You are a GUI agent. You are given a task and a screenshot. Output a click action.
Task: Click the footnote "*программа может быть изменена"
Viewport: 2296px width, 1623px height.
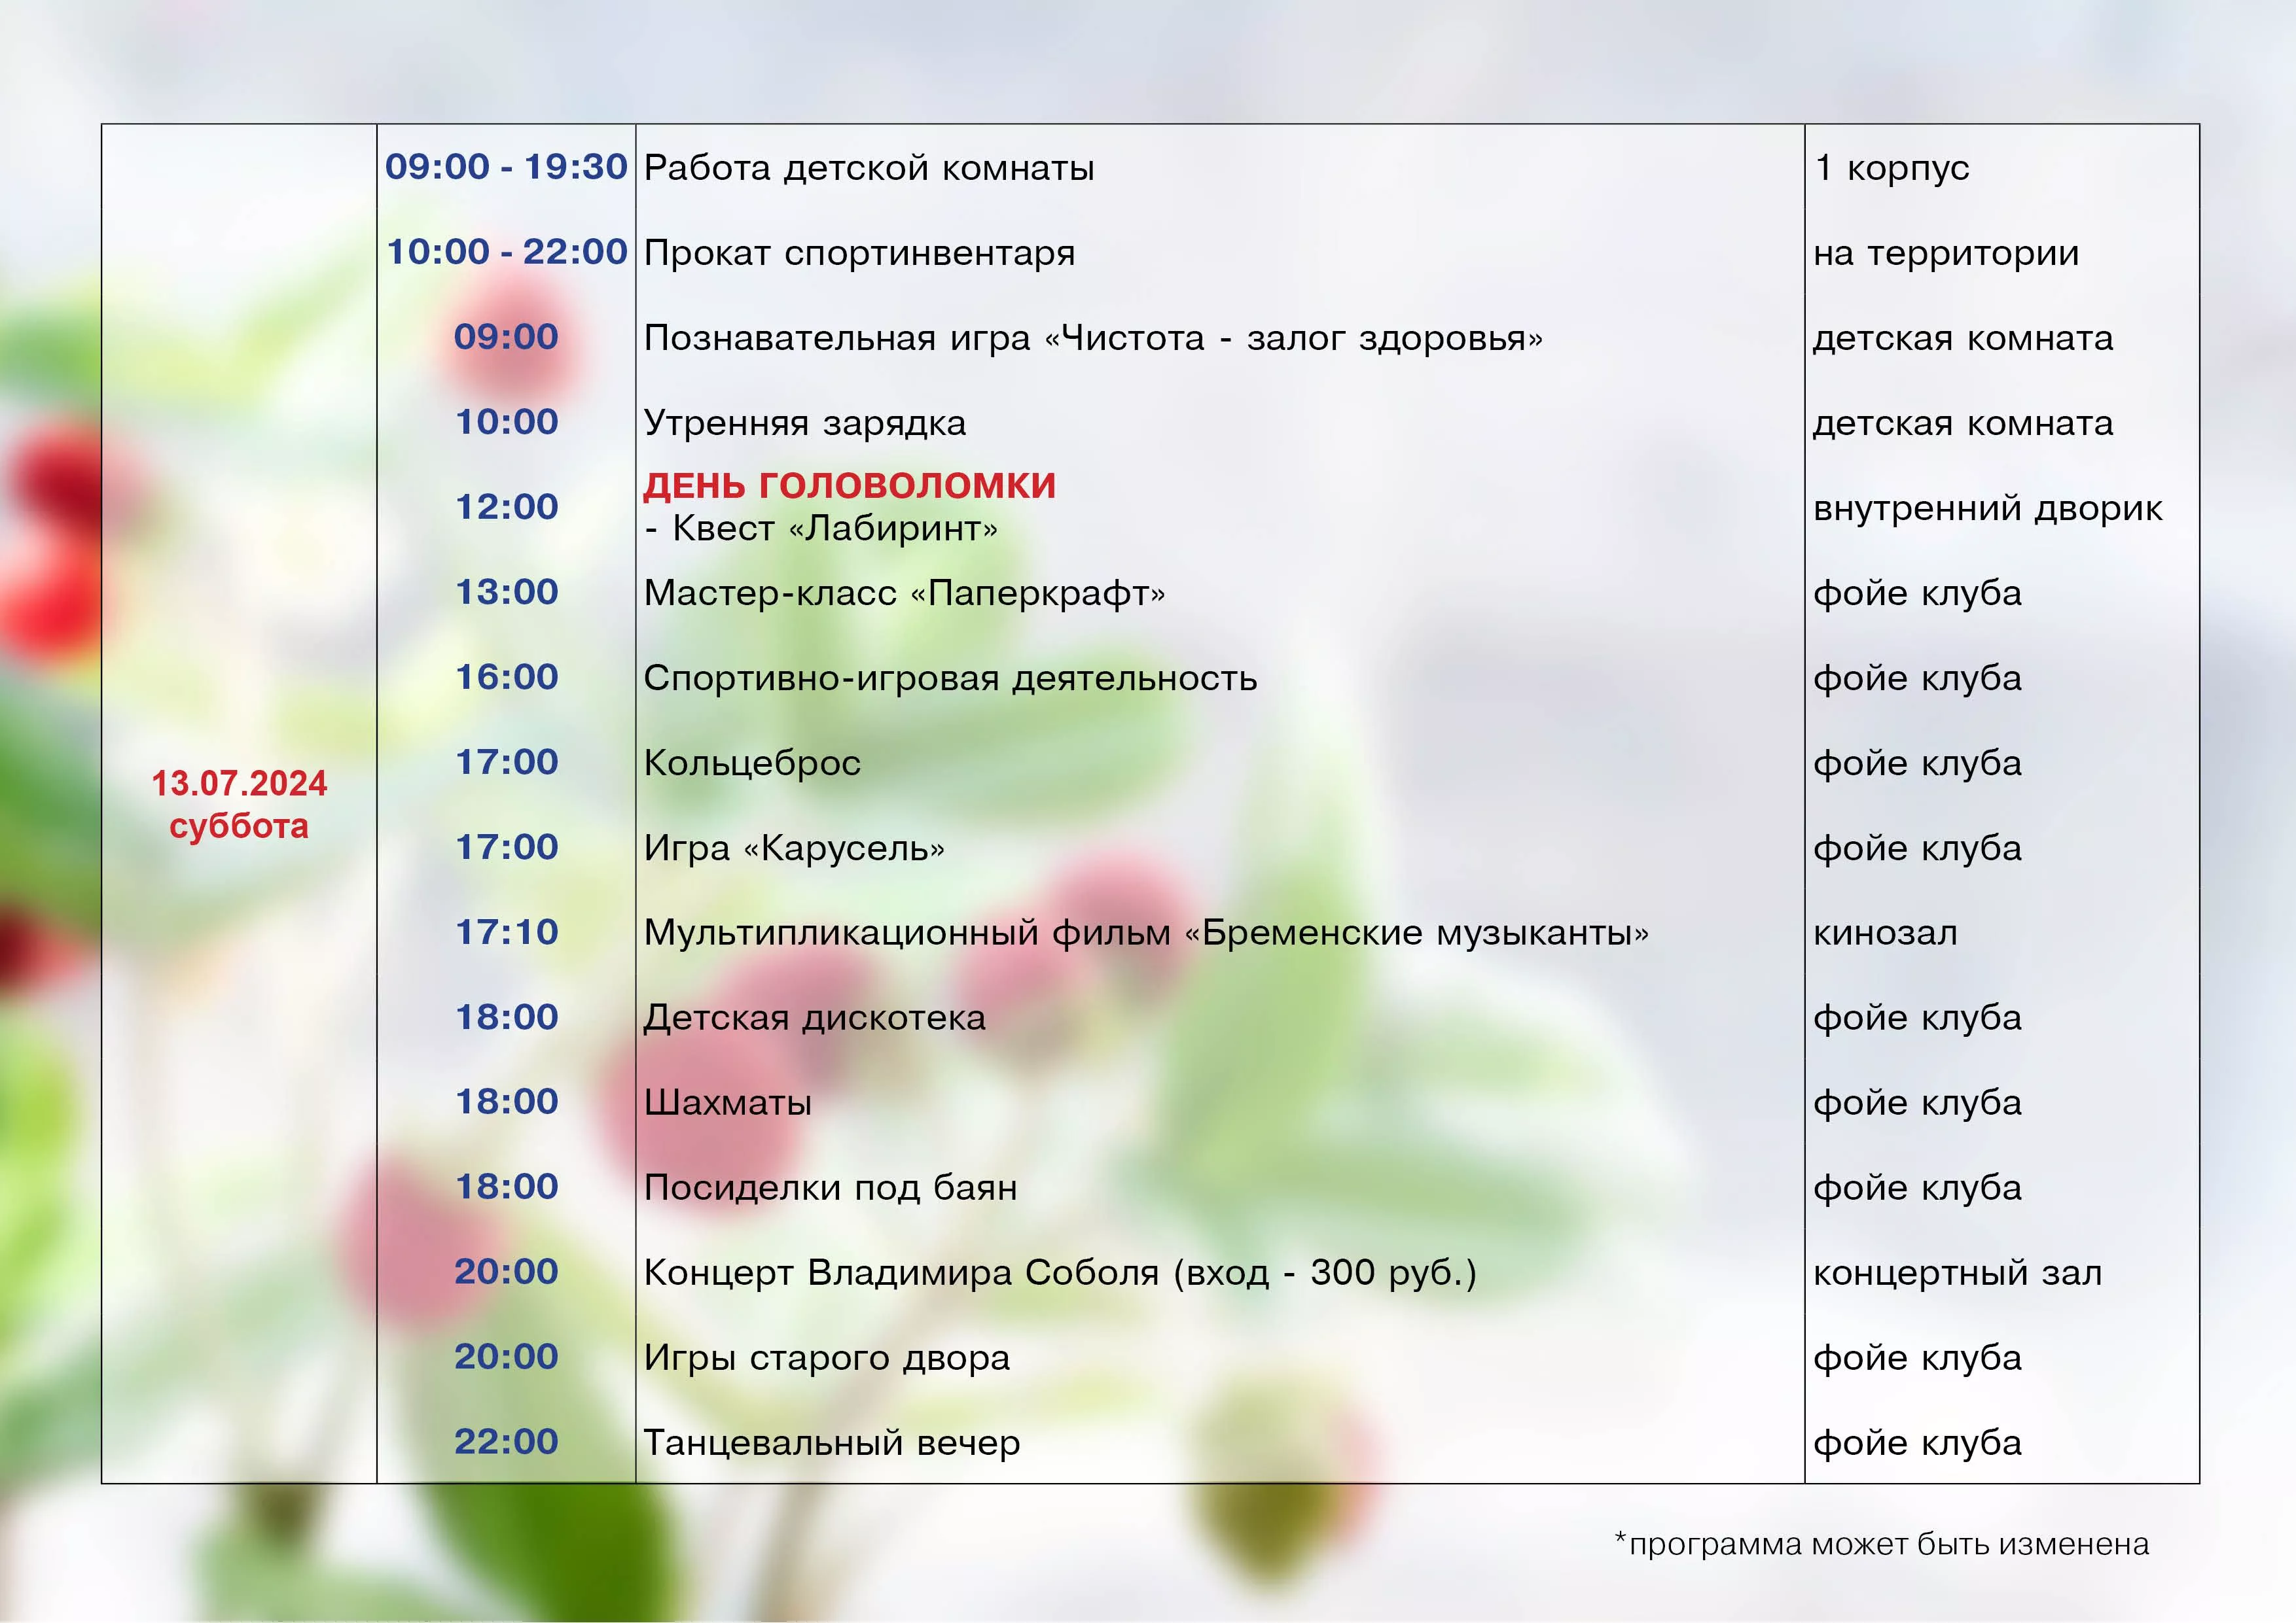1881,1544
